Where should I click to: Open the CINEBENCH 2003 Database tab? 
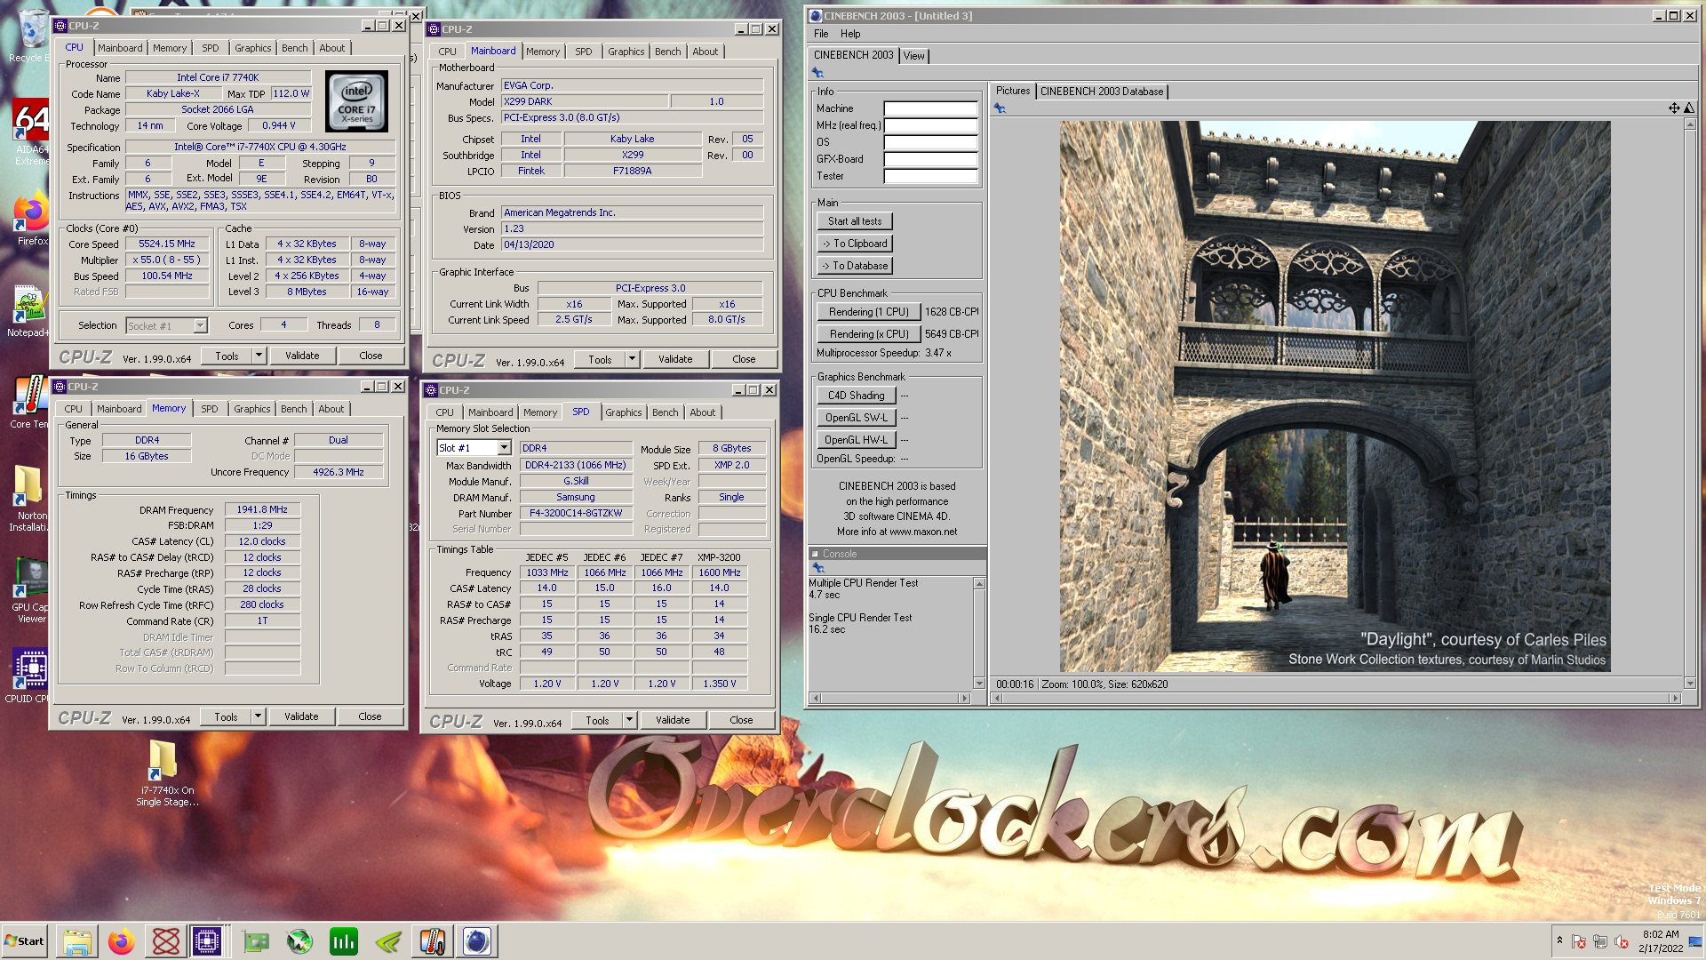(1101, 92)
